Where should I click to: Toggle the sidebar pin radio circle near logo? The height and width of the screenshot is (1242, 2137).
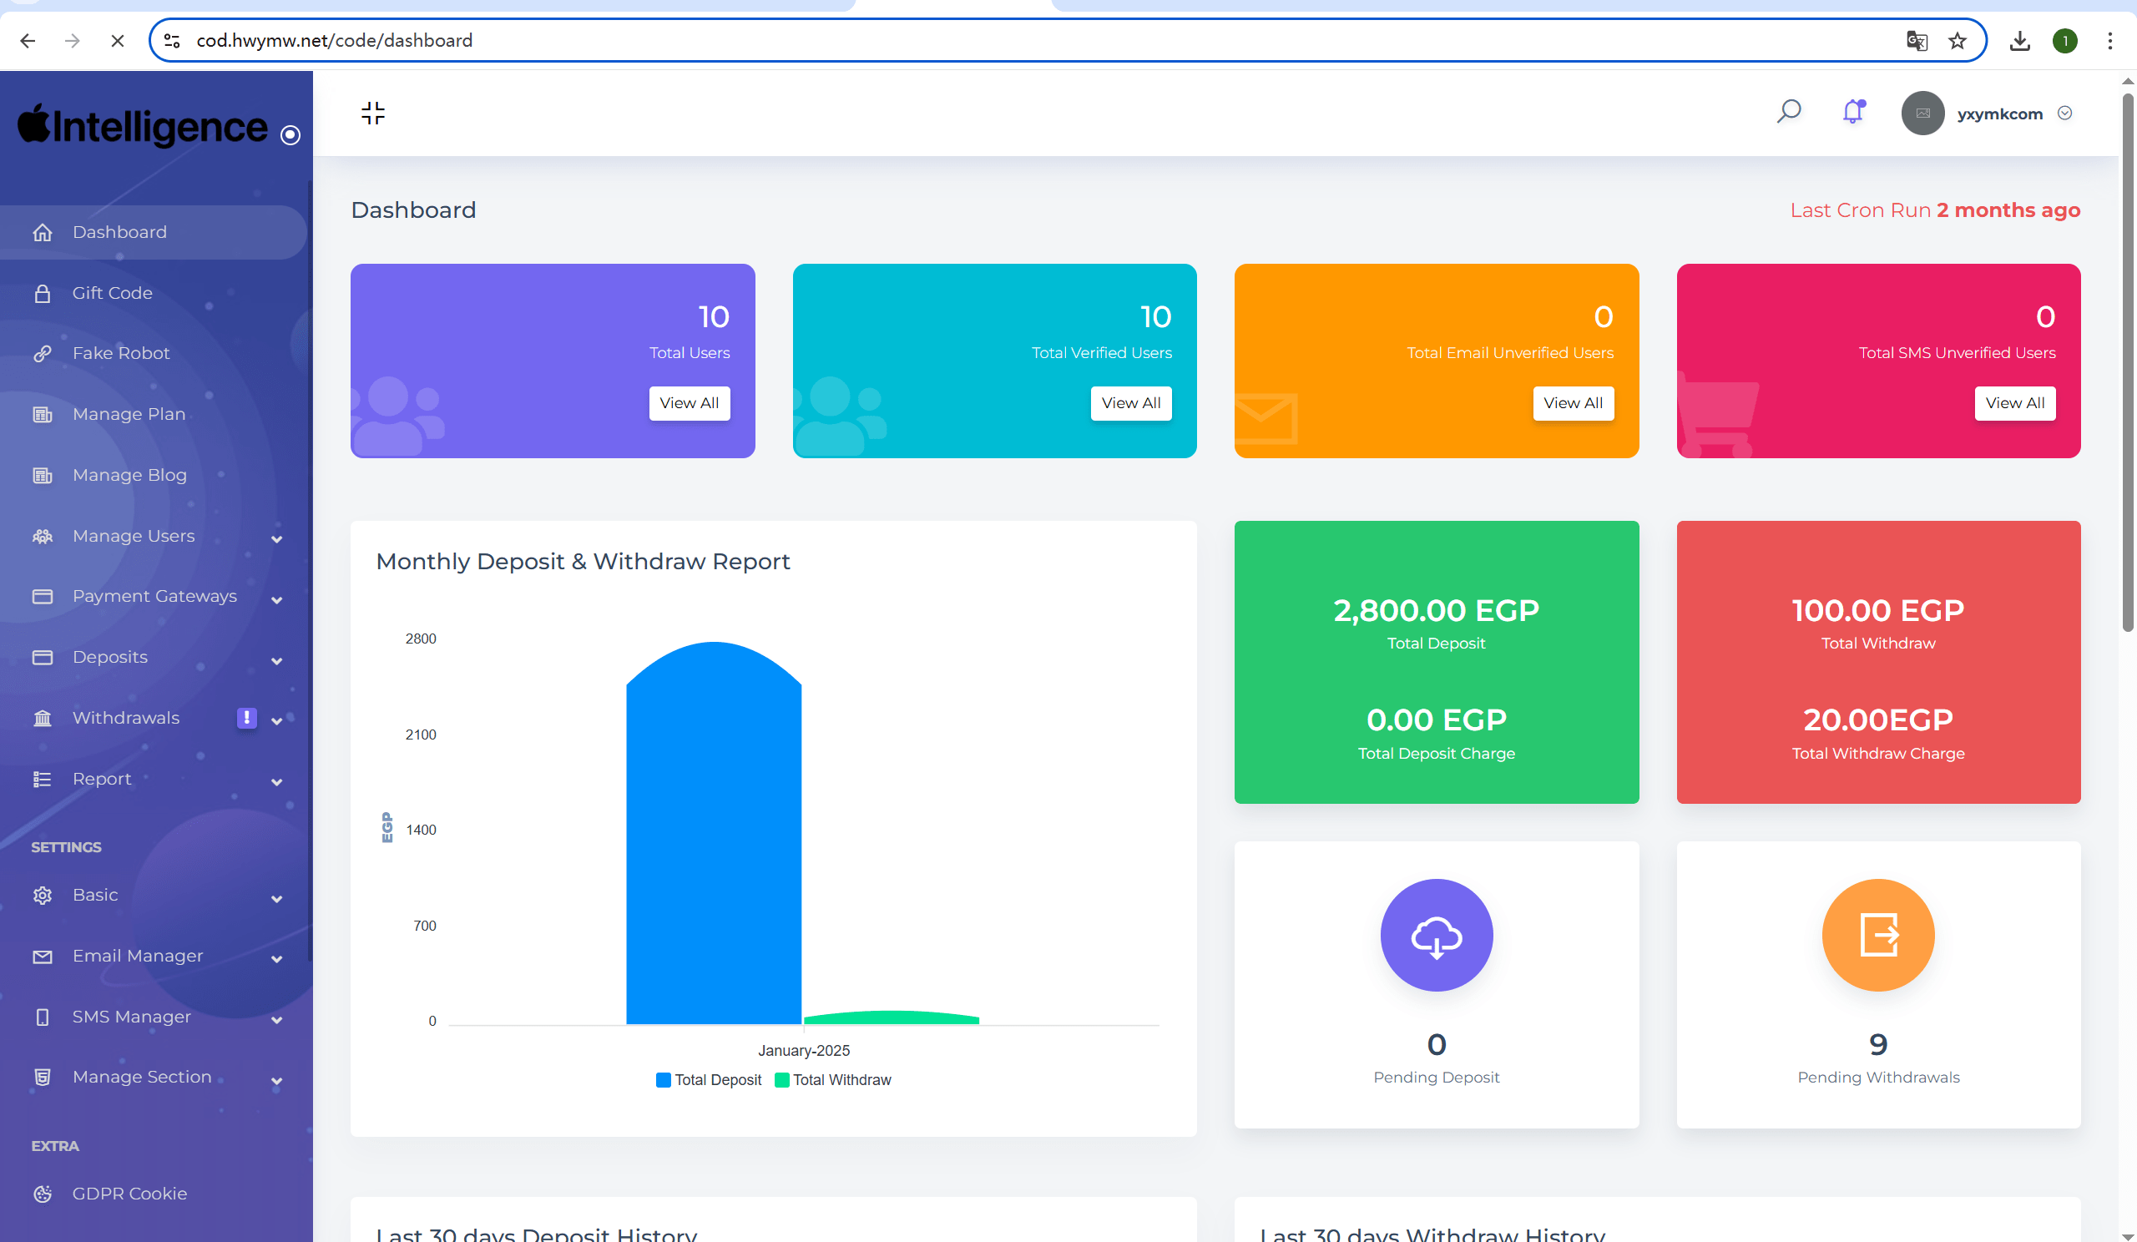(290, 134)
